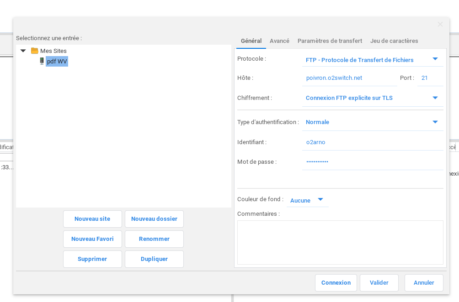Create a folder with Nouveau dossier
The height and width of the screenshot is (302, 459).
[x=154, y=219]
